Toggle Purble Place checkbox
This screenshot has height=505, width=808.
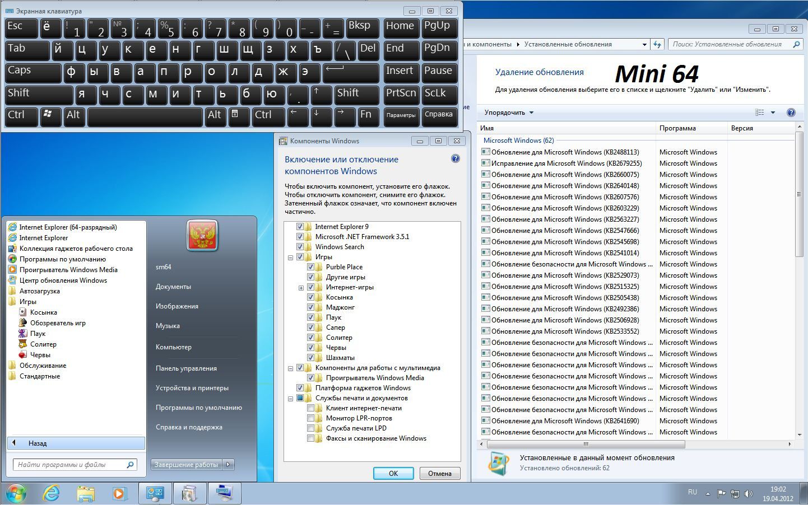click(x=310, y=267)
